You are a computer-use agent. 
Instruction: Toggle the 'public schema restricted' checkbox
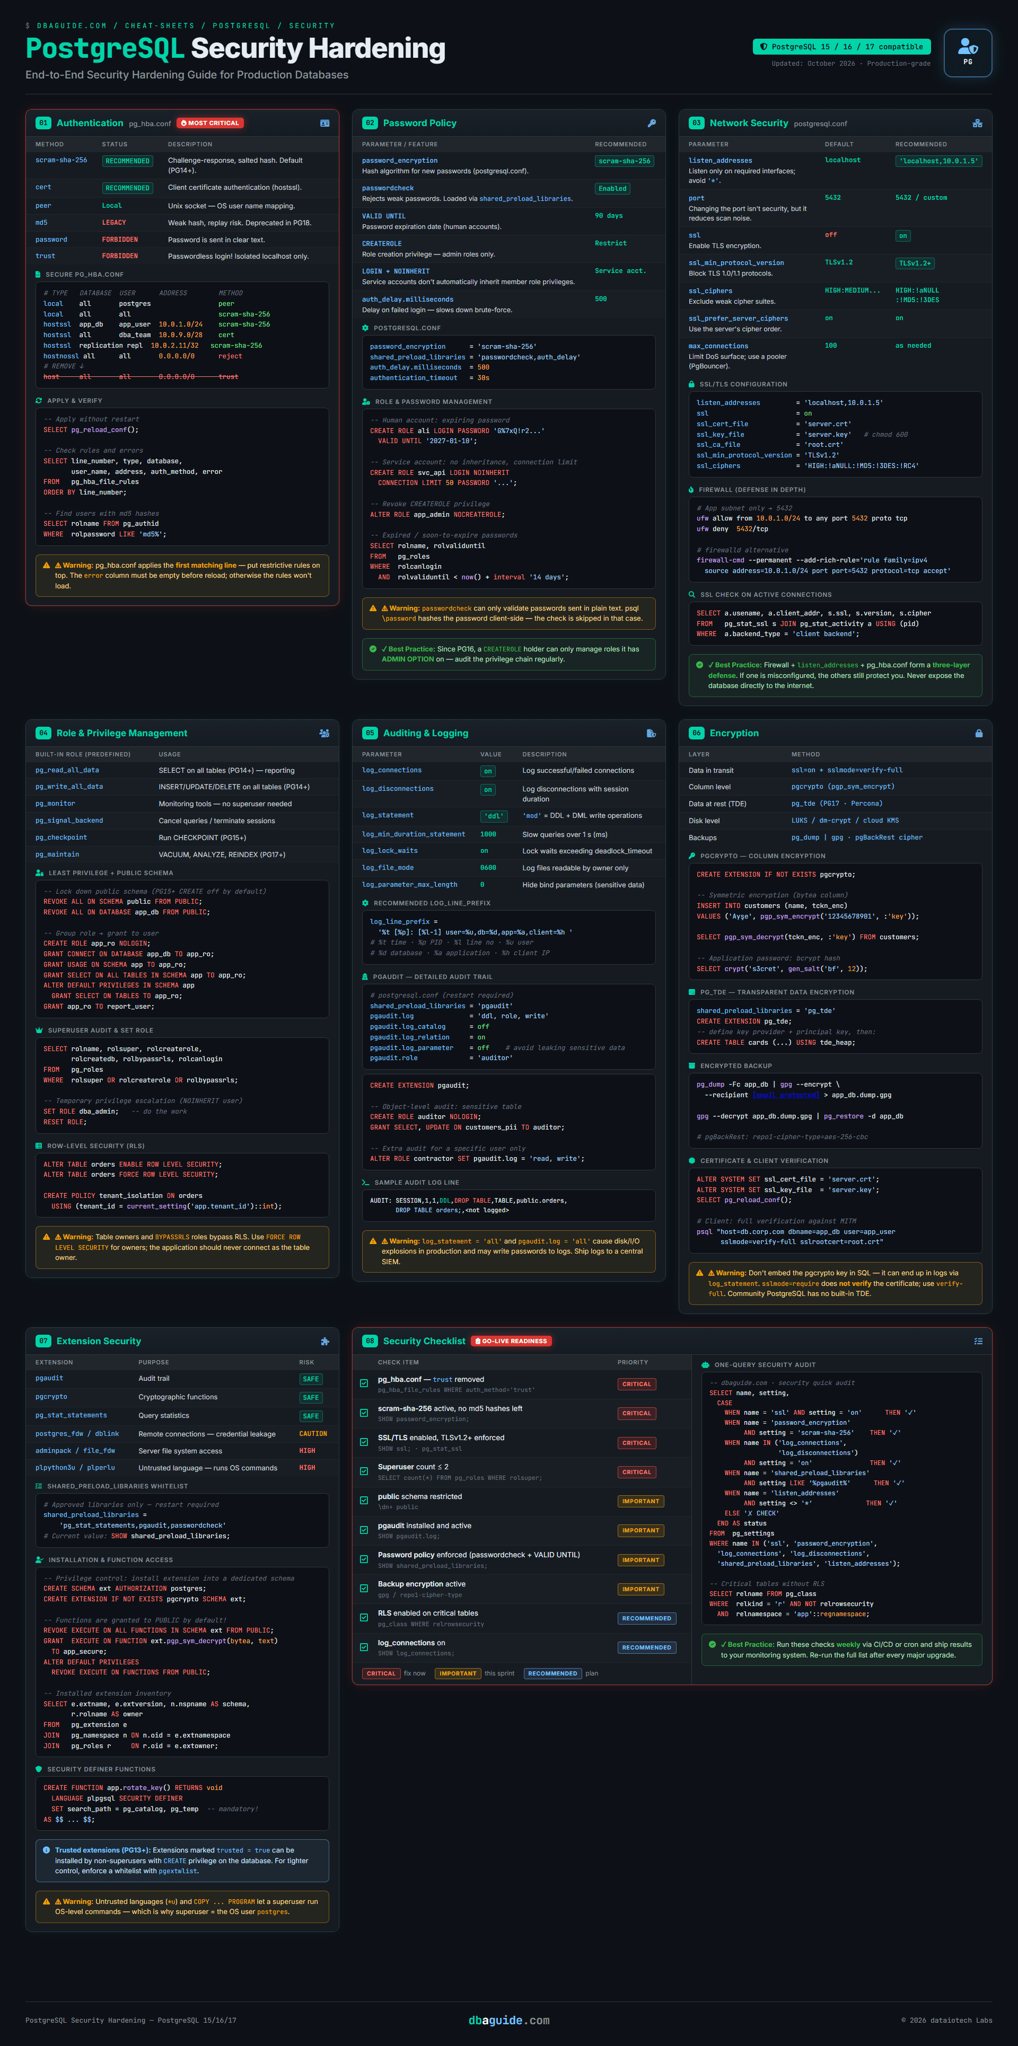coord(364,1501)
